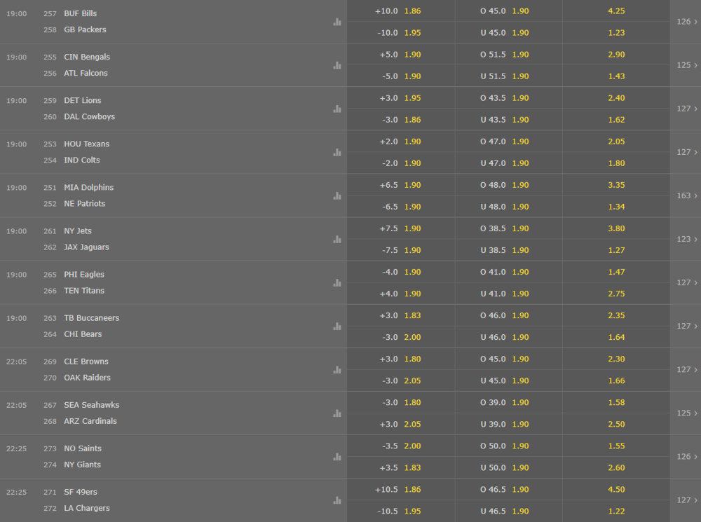Open stats icon for Bengals vs Falcons
This screenshot has height=522, width=701.
337,65
